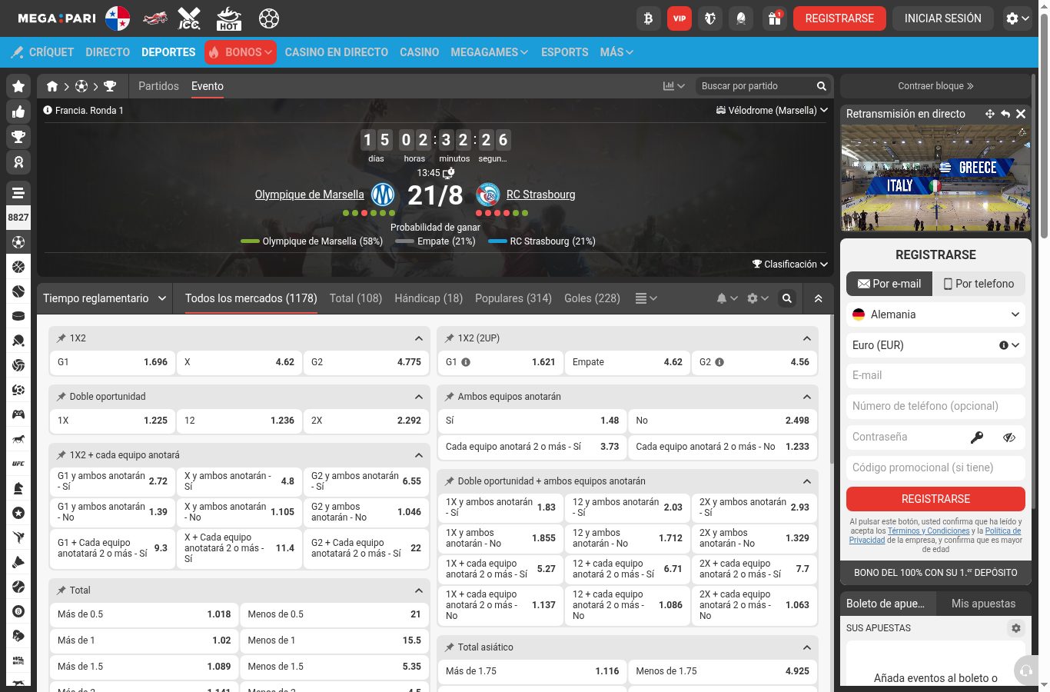The width and height of the screenshot is (1050, 692).
Task: Click the star favorites icon in sidebar
Action: pos(18,86)
